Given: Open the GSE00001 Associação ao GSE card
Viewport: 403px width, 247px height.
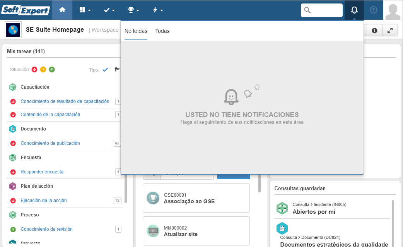Looking at the screenshot, I should point(196,198).
